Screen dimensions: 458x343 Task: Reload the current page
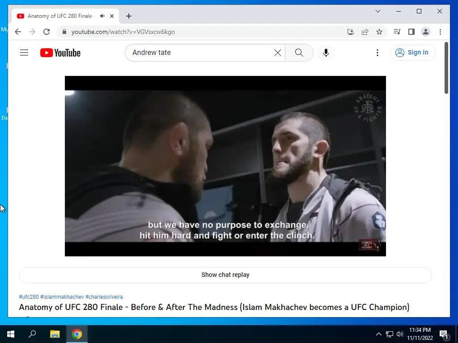[x=47, y=32]
